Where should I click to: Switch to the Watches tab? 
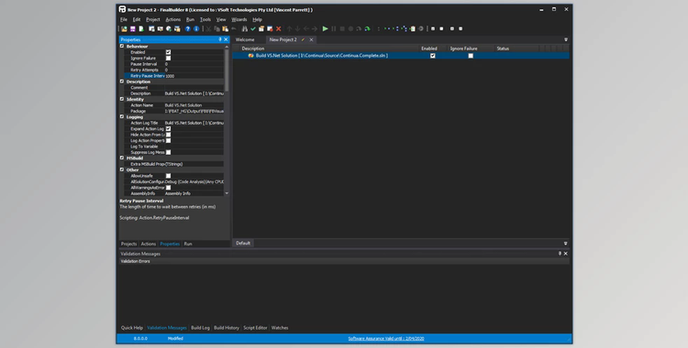tap(280, 328)
